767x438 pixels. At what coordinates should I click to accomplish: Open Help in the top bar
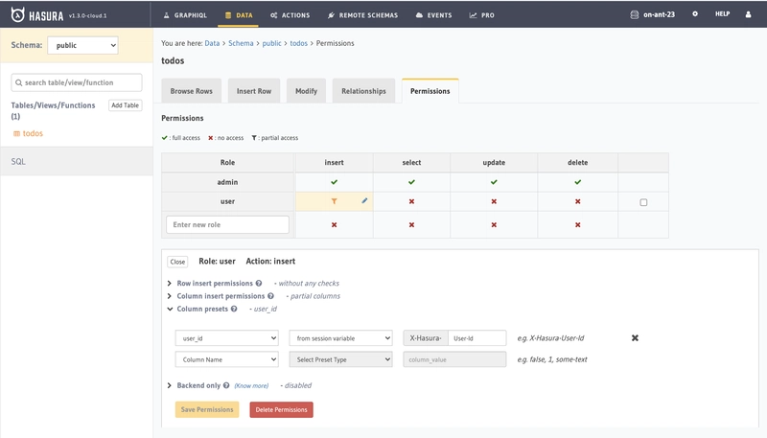pyautogui.click(x=722, y=14)
